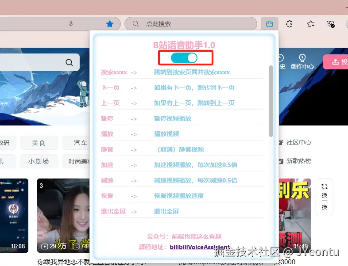This screenshot has height=266, width=348.
Task: Open the 16:08 game video thumbnail
Action: (14, 216)
